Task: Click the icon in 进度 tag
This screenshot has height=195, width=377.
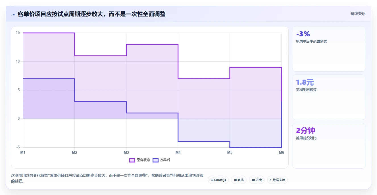Action: pos(253,180)
